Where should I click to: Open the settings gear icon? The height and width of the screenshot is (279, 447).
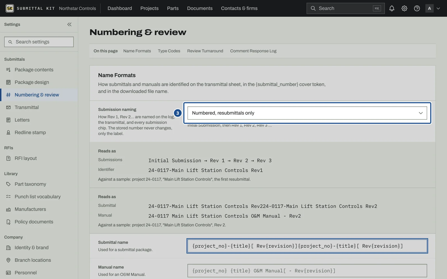click(x=404, y=8)
